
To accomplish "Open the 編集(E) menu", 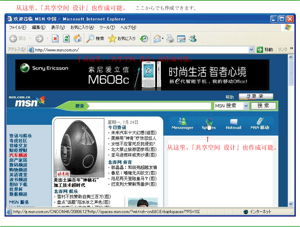I will (x=39, y=27).
